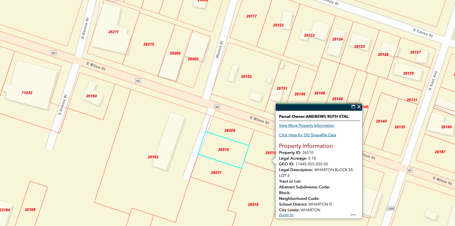Open the popup's three-dot more options menu
The height and width of the screenshot is (226, 455).
pyautogui.click(x=353, y=215)
